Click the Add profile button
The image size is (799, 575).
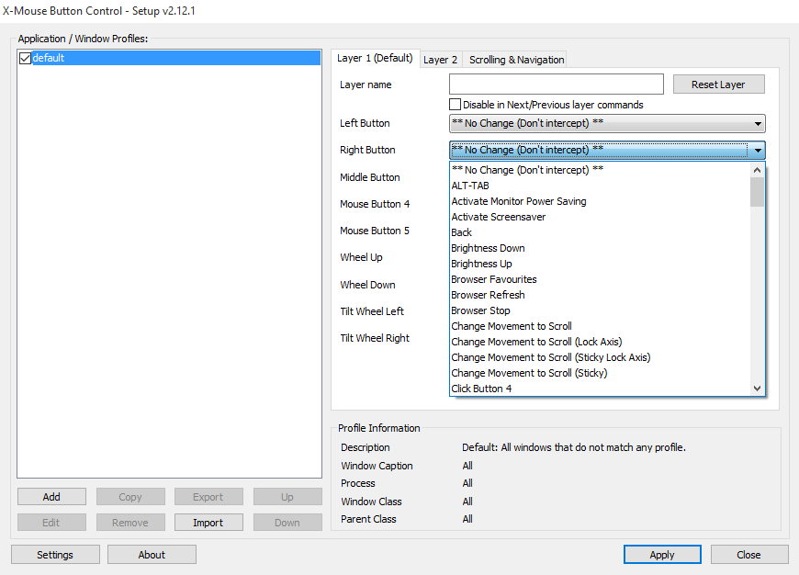coord(51,497)
